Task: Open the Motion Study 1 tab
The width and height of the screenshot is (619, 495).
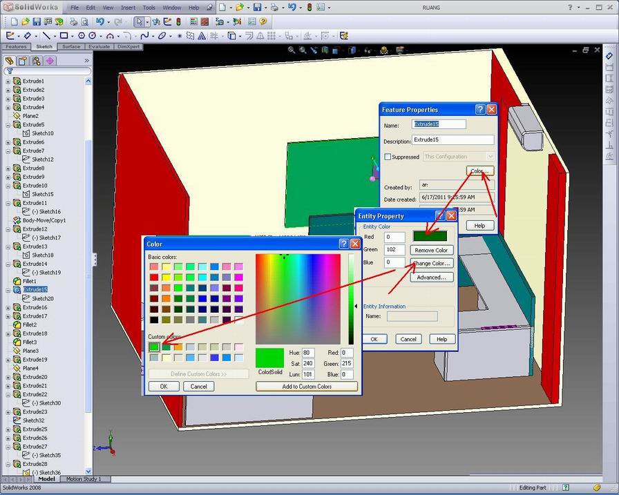Action: [84, 478]
